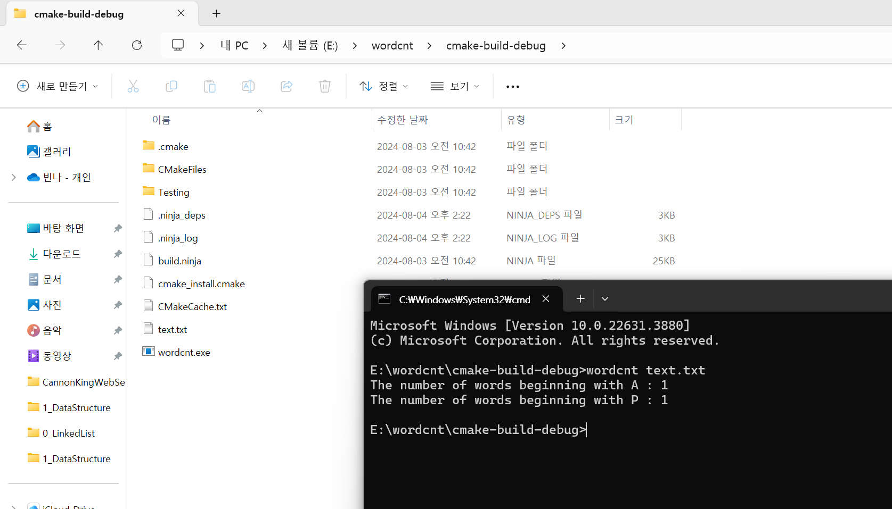Sort by 유형 column header

click(516, 120)
